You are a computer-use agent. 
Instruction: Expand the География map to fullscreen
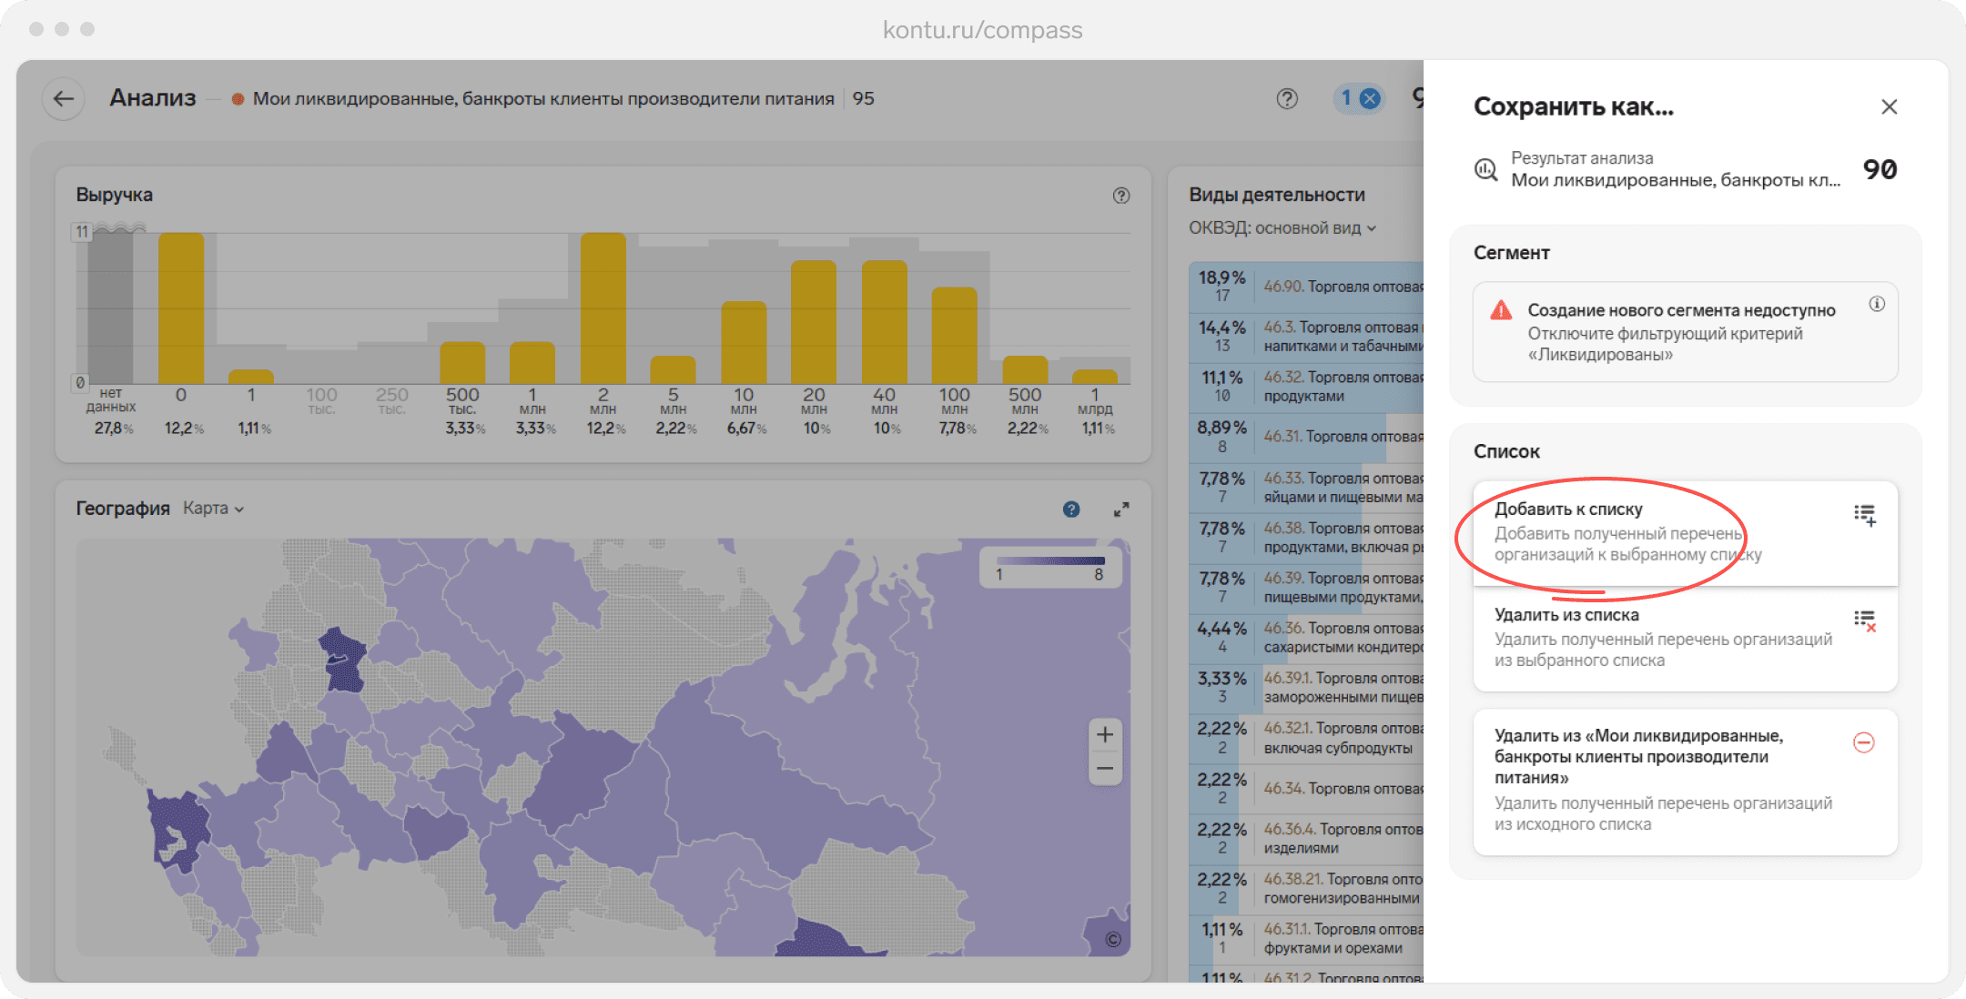(x=1121, y=510)
